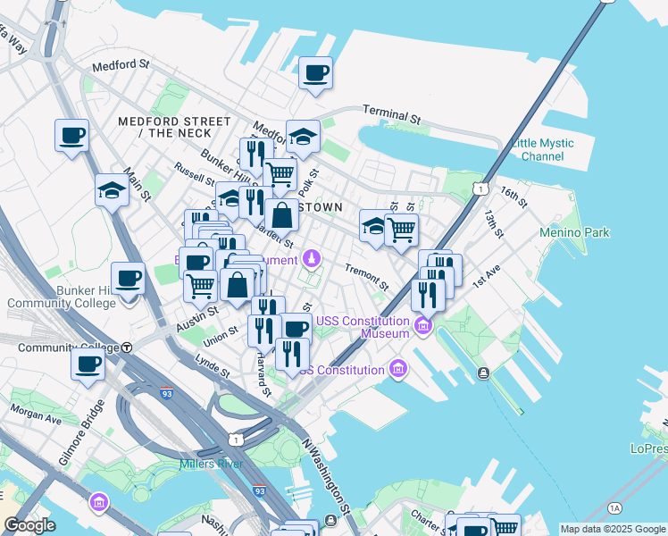Click the grocery cart marker right of school marker
The image size is (668, 536).
[401, 229]
